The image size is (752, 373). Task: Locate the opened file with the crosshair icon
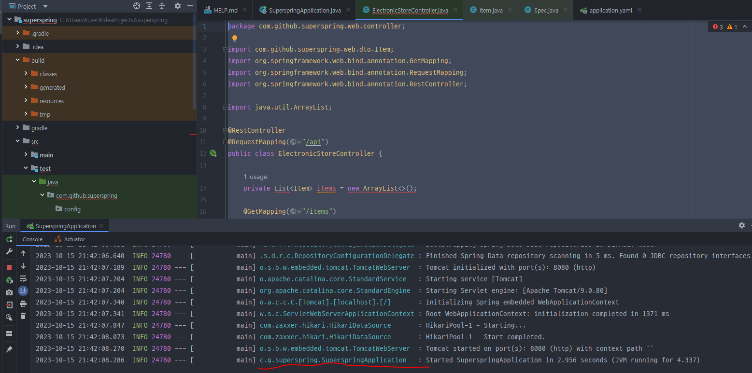(137, 6)
